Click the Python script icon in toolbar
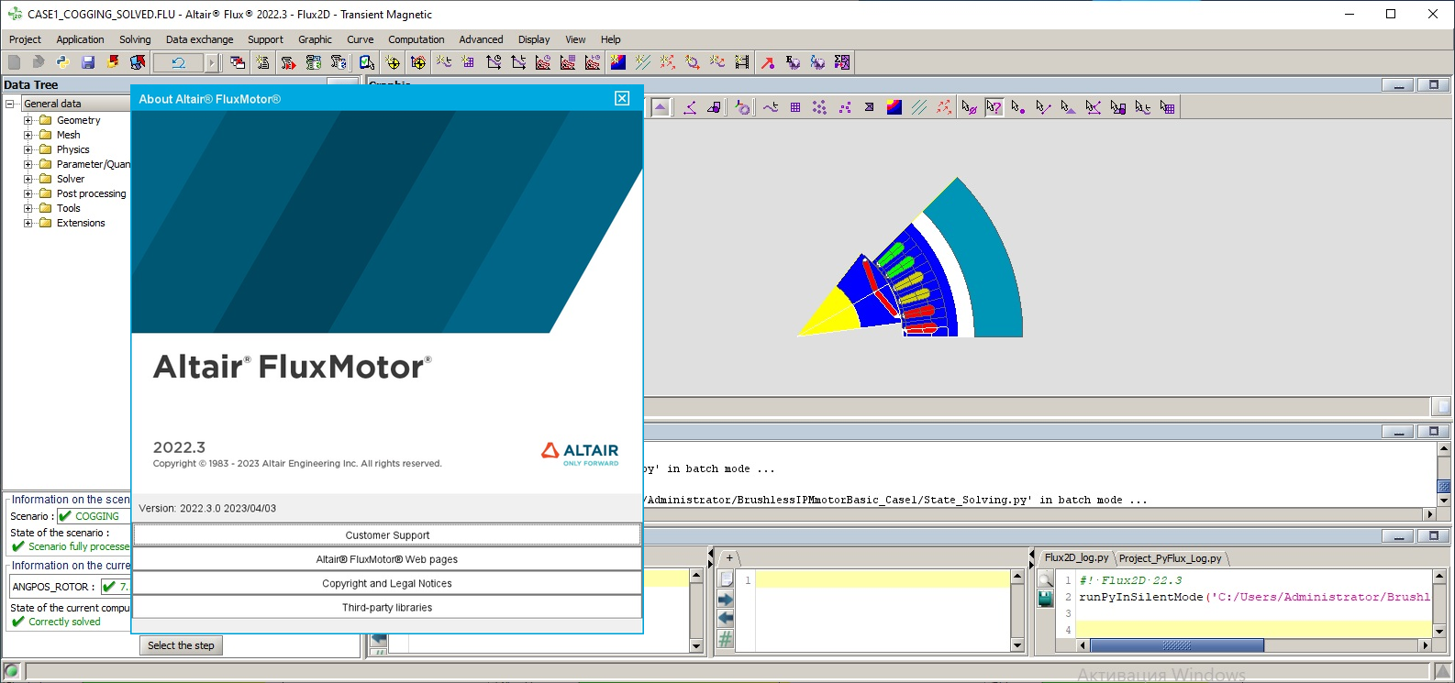 (62, 62)
